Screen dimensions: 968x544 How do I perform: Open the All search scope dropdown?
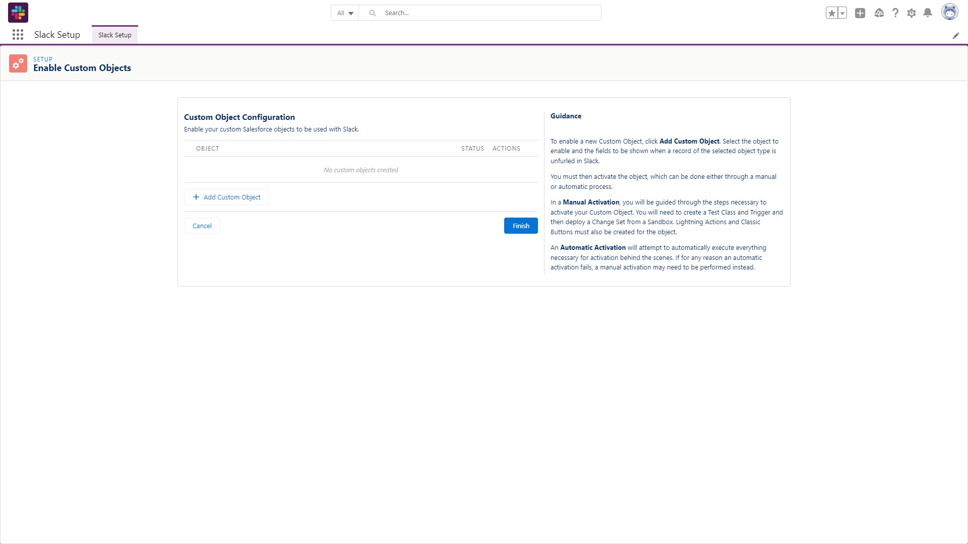point(345,13)
